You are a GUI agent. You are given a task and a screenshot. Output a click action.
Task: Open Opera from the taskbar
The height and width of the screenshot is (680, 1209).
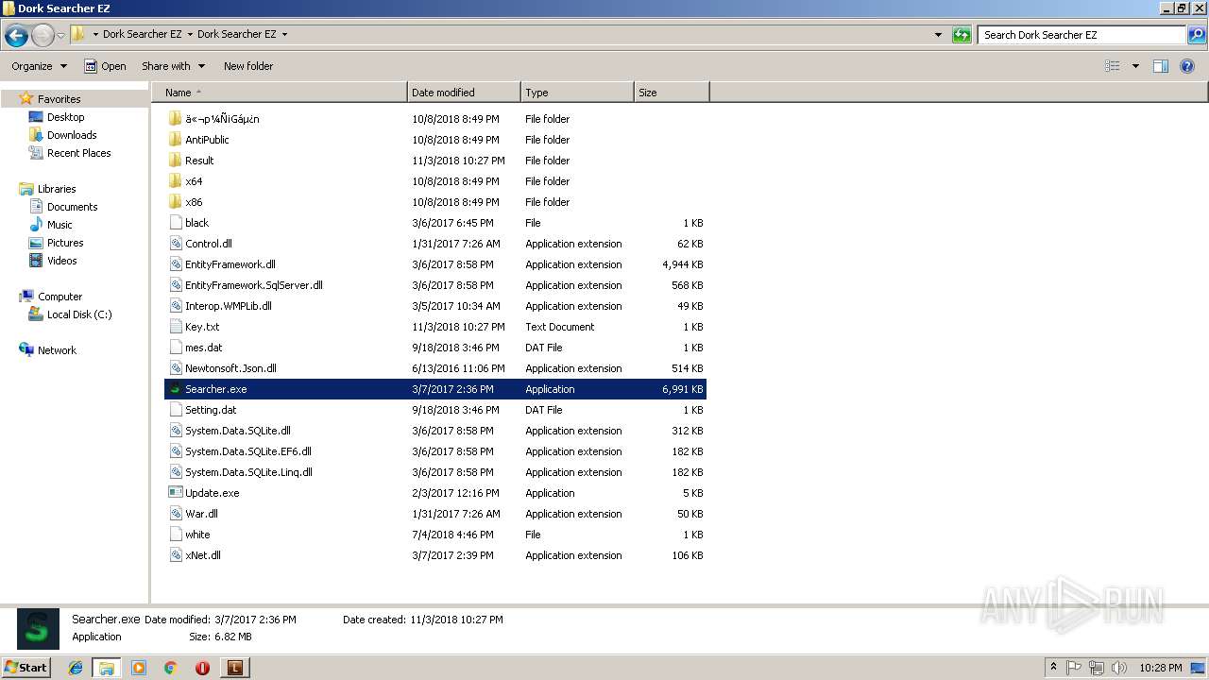[x=202, y=668]
